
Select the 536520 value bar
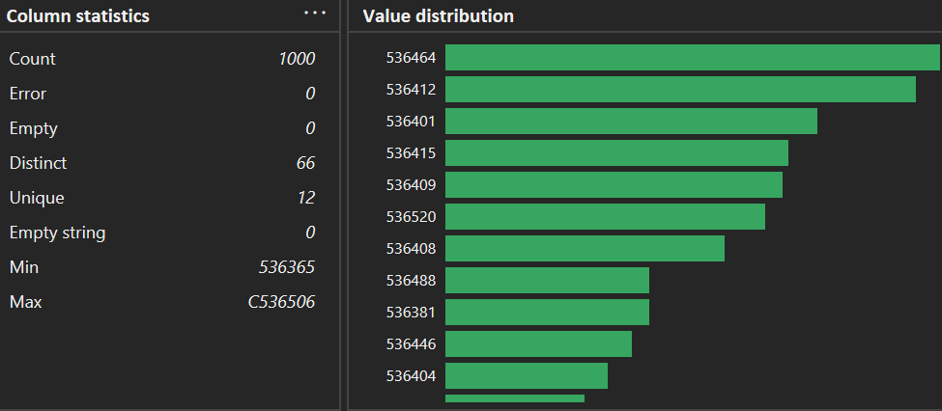click(605, 217)
